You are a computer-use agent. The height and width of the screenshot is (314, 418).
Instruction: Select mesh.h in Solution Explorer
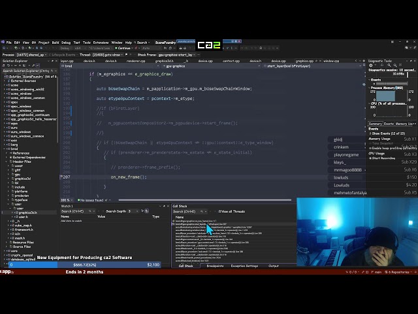pyautogui.click(x=20, y=238)
